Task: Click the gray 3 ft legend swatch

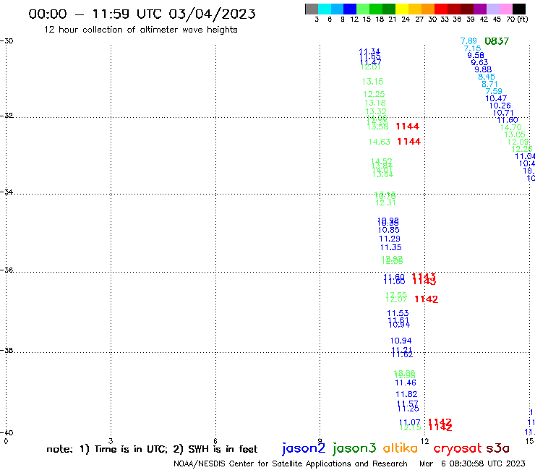Action: click(x=312, y=9)
